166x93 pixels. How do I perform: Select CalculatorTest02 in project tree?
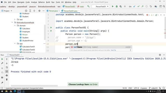point(29,50)
